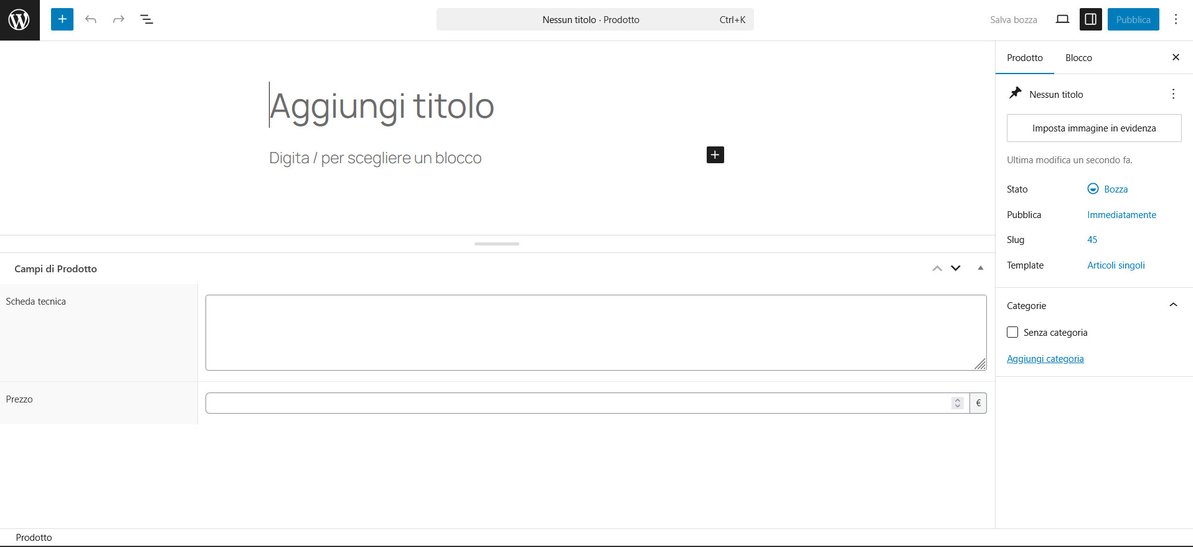
Task: Edit the slug value 45
Action: click(1092, 239)
